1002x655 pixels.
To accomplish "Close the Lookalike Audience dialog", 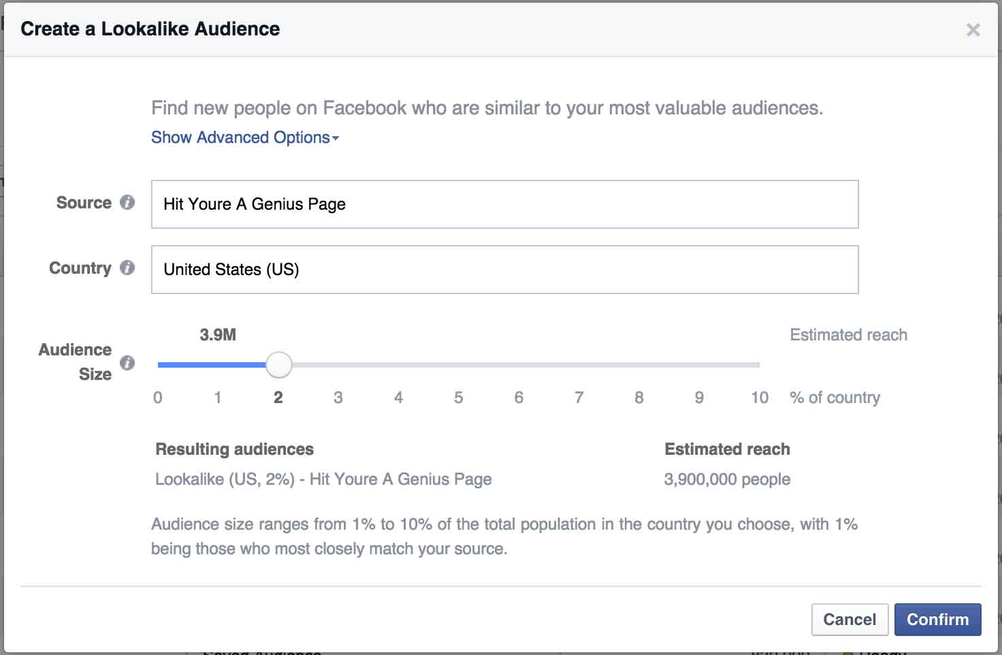I will pyautogui.click(x=973, y=29).
